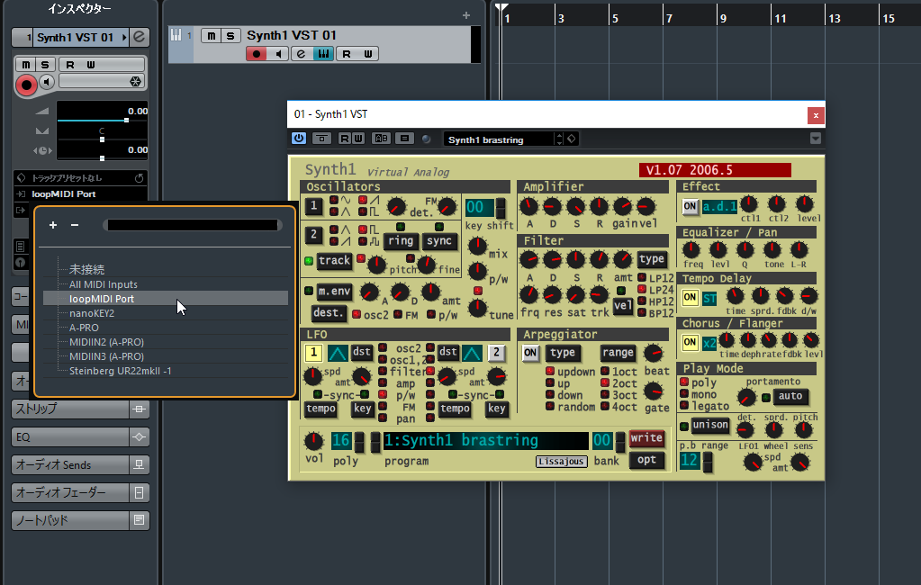The width and height of the screenshot is (921, 585).
Task: Click the pan slider in the inspector
Action: coord(103,139)
